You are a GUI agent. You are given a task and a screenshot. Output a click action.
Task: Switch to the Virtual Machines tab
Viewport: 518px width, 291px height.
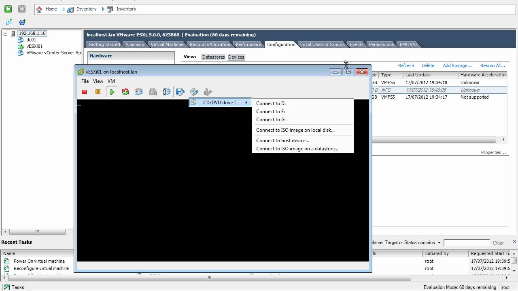point(168,44)
